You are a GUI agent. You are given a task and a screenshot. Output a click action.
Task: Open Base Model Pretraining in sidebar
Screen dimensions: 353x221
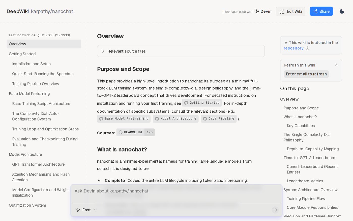(x=29, y=94)
